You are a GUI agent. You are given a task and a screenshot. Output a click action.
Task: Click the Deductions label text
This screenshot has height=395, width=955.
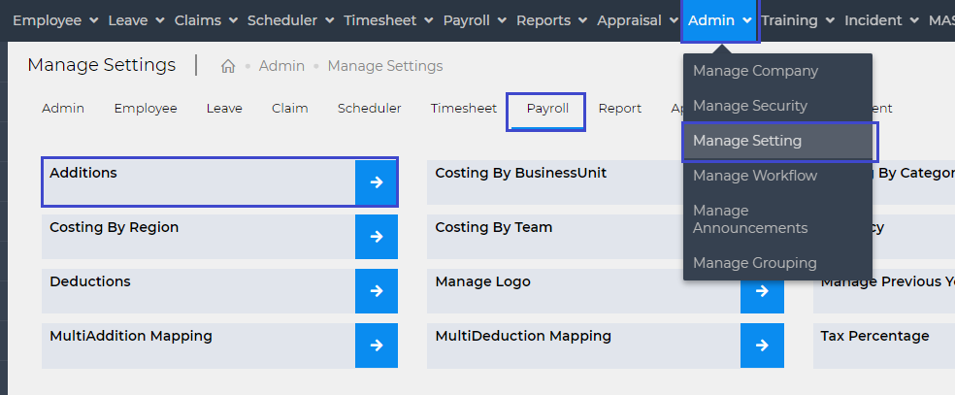90,281
